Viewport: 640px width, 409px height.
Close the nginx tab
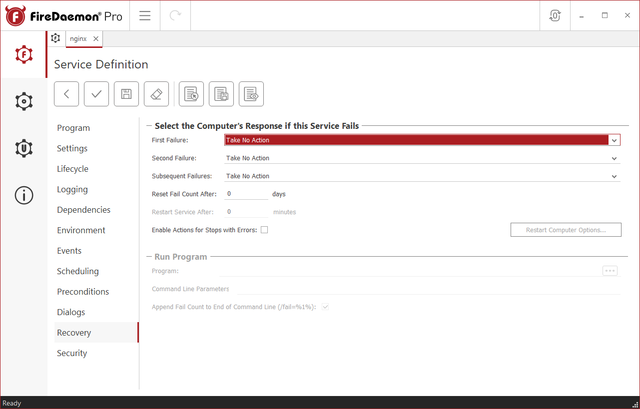tap(96, 39)
